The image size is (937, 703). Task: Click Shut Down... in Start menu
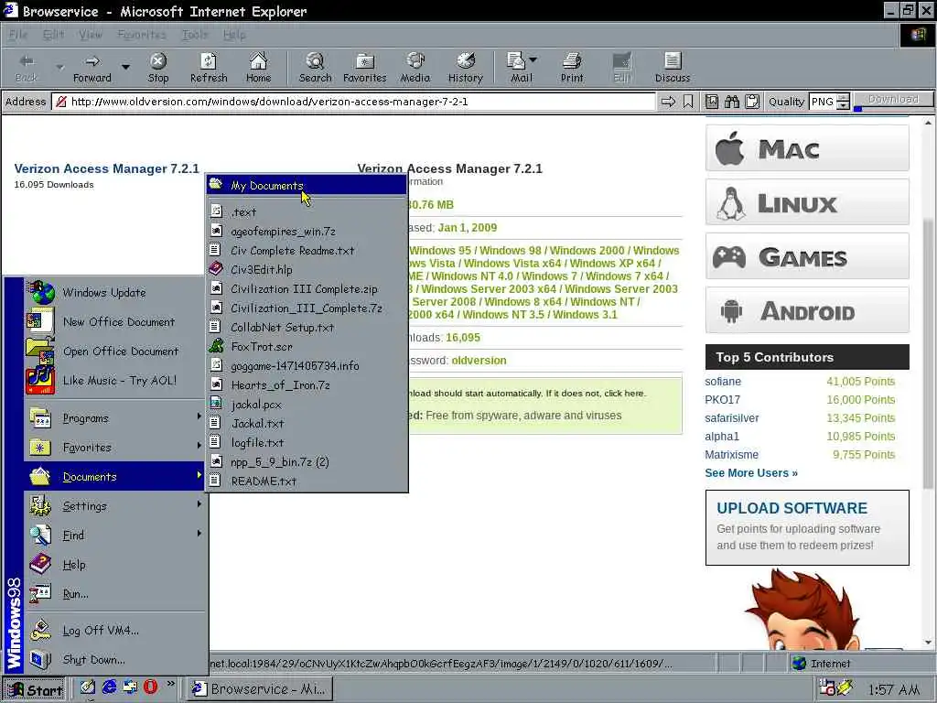pos(94,659)
